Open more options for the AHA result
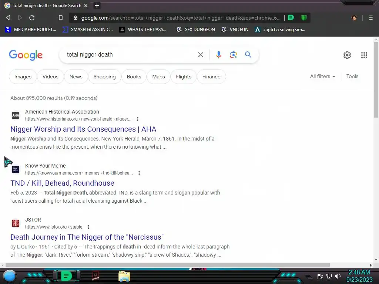This screenshot has height=284, width=379. [138, 119]
